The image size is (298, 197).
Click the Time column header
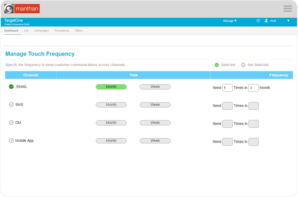[x=133, y=75]
